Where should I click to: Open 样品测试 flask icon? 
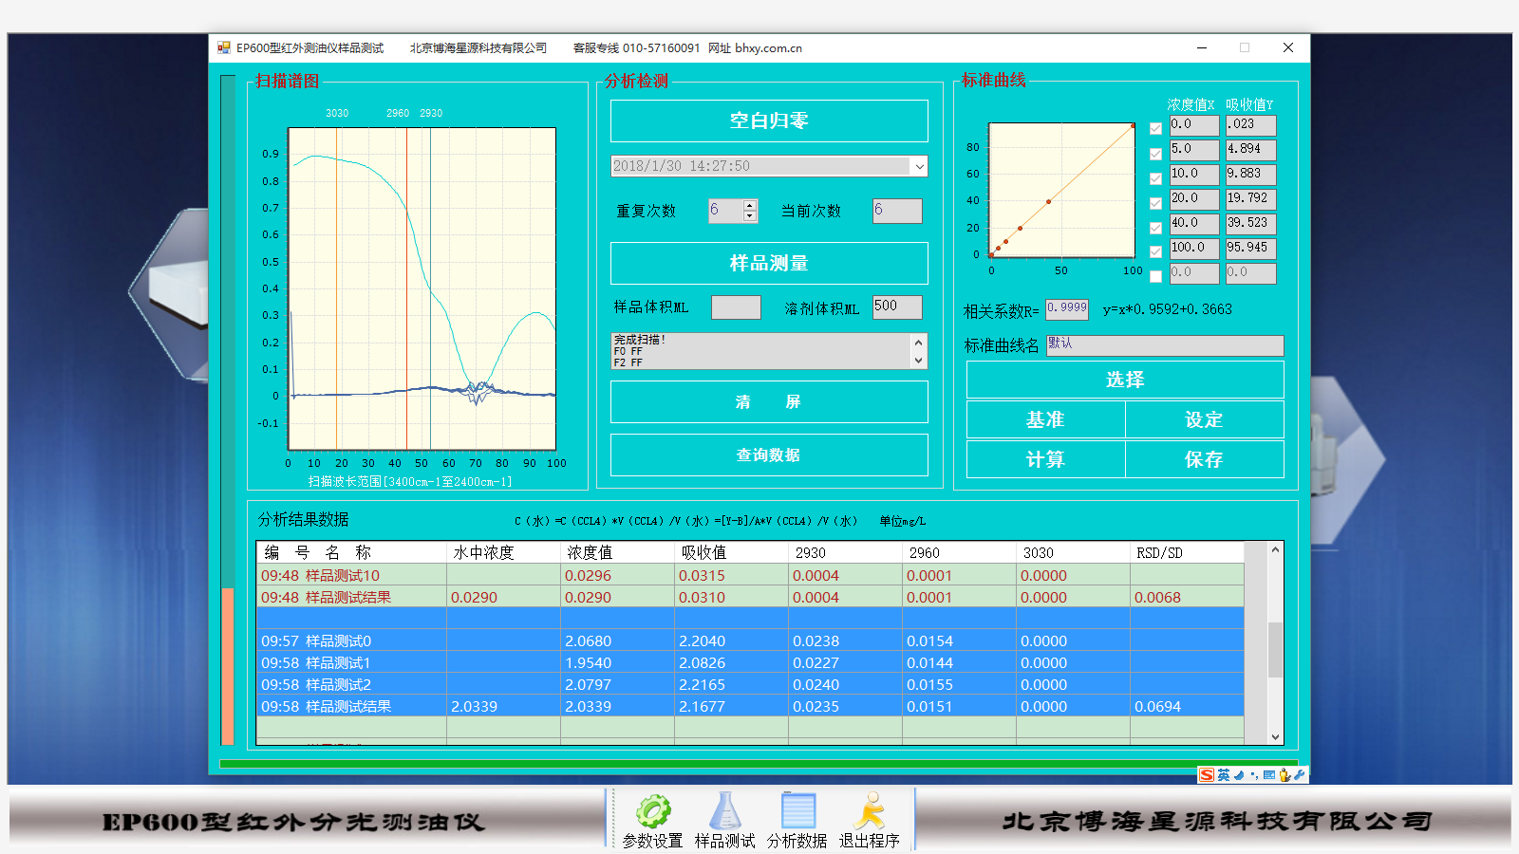(724, 814)
